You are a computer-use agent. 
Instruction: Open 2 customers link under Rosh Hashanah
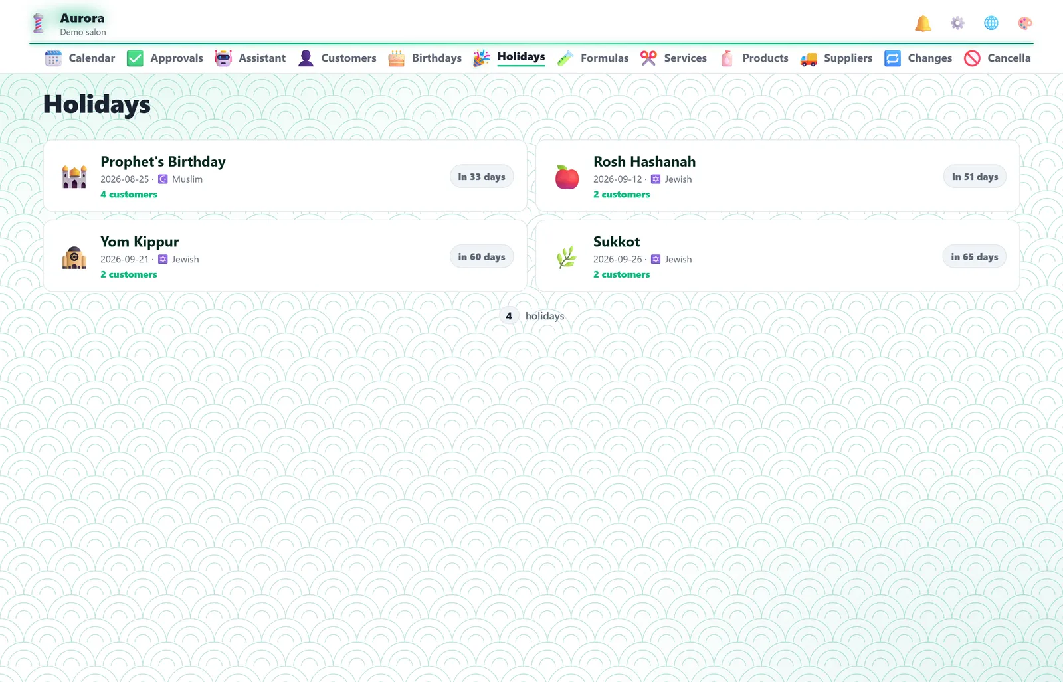tap(622, 195)
